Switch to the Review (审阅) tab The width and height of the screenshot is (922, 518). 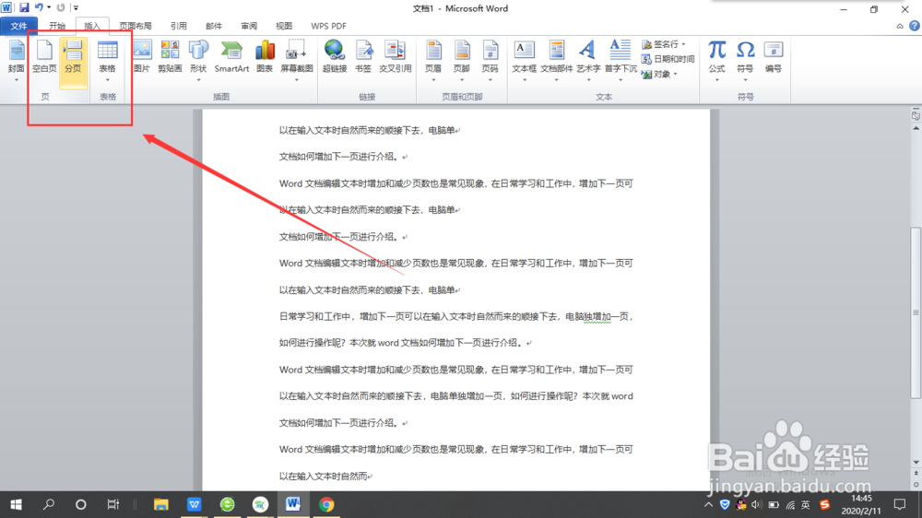(249, 26)
